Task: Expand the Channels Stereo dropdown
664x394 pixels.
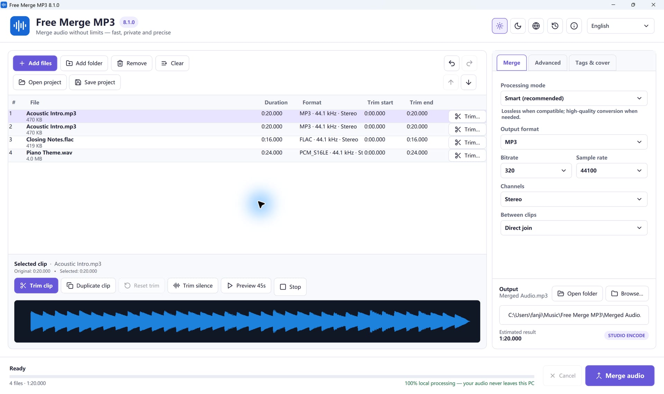Action: tap(574, 199)
